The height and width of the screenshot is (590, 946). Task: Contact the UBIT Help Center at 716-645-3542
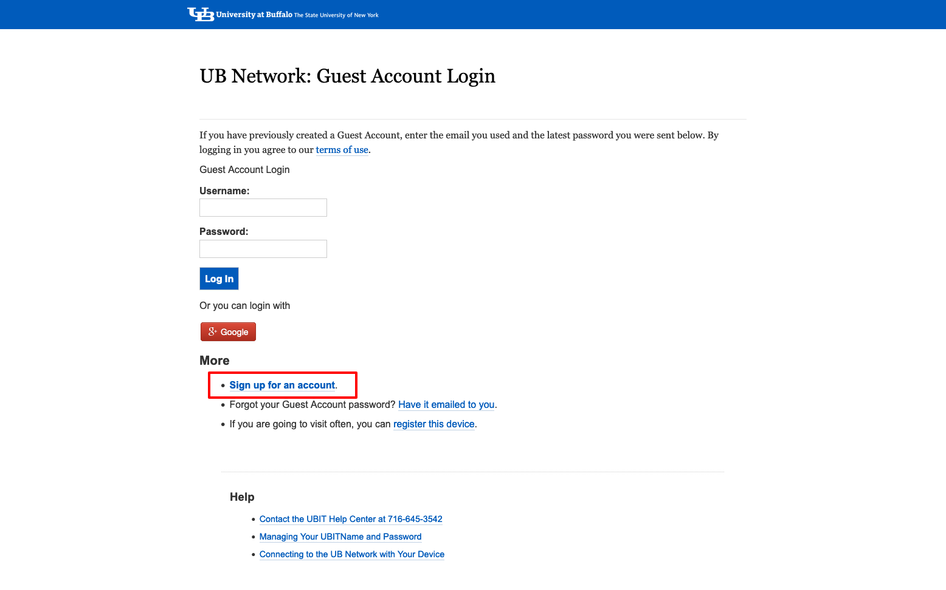point(351,519)
